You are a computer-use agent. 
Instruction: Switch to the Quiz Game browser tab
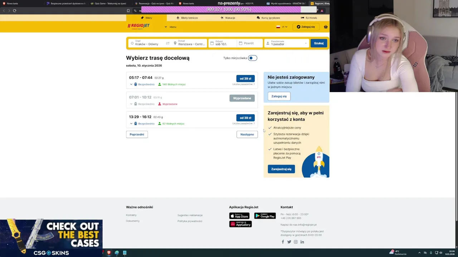pyautogui.click(x=110, y=3)
